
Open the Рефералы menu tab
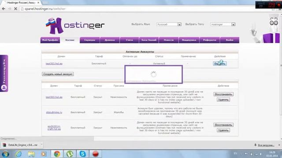click(210, 40)
